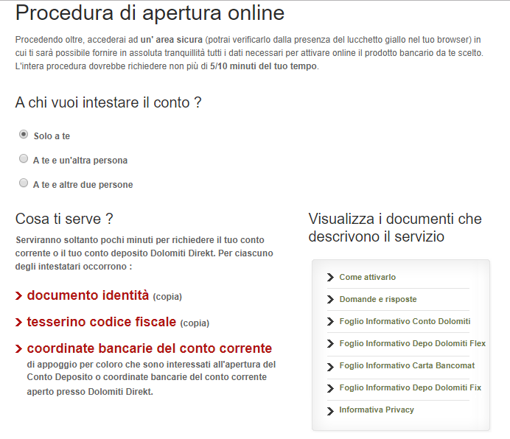Click 'coordinate bancarie del conto corrente' heading
Viewport: 510px width, 439px height.
[x=149, y=348]
